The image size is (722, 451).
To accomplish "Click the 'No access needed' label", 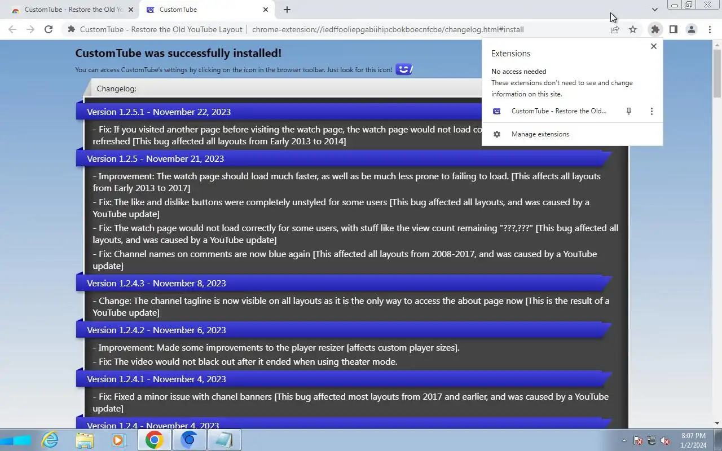I will click(x=518, y=72).
